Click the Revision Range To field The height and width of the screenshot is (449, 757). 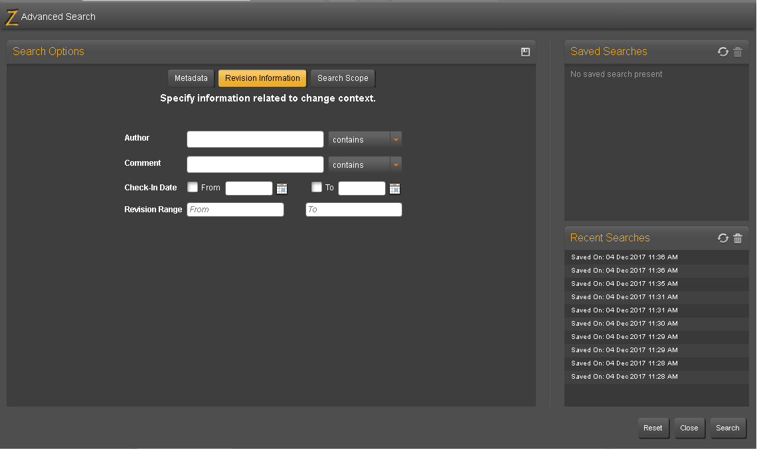tap(353, 210)
